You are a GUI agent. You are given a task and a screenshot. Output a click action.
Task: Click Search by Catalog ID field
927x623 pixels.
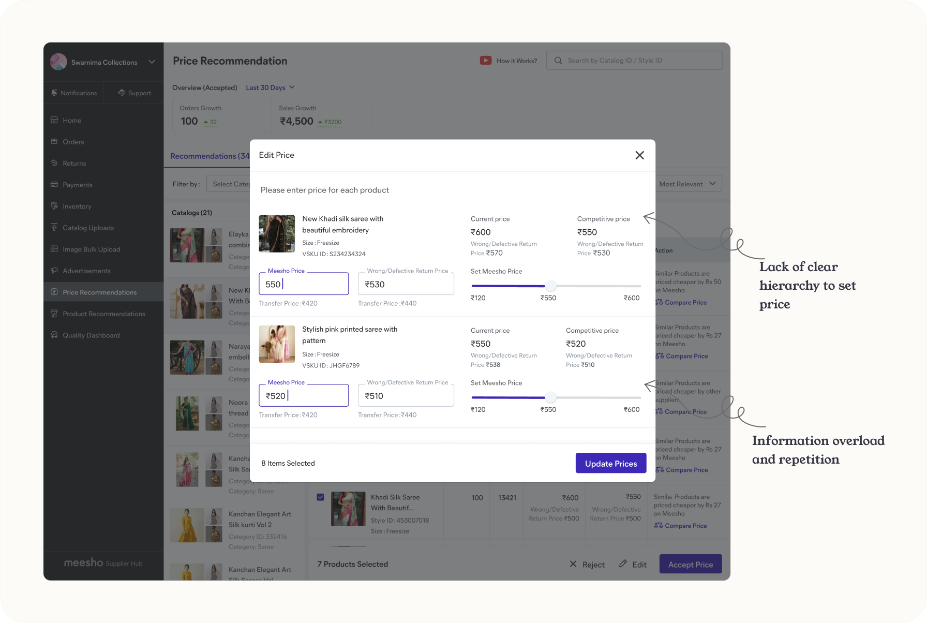click(634, 61)
